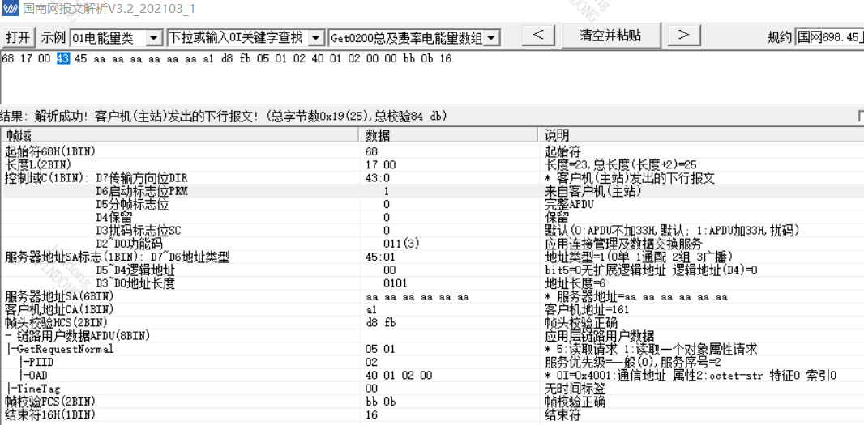
Task: Select the 服务器地址SA标志 D7~D6地址类型 row
Action: point(432,257)
